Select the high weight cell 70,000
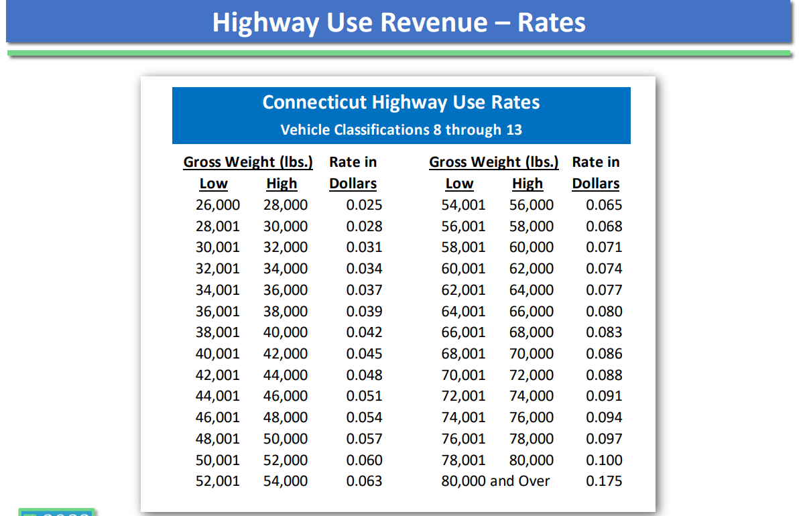 532,354
